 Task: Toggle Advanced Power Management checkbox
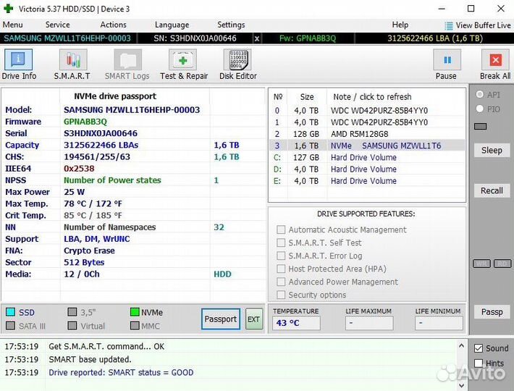[281, 282]
